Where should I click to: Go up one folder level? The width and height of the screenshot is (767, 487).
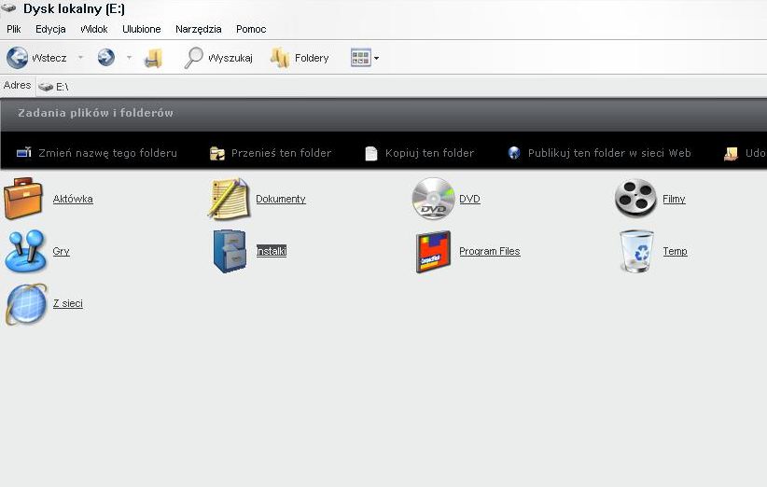tap(154, 58)
